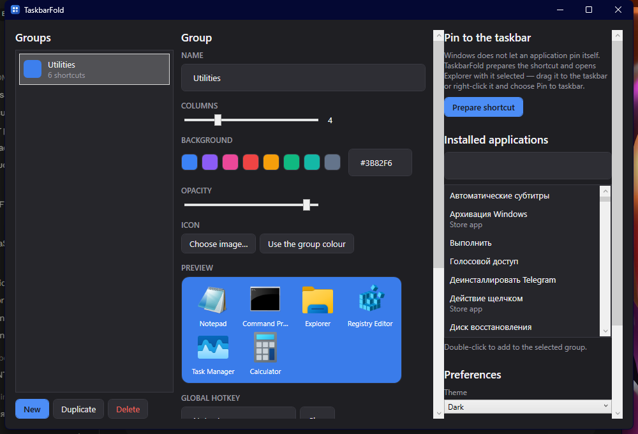The height and width of the screenshot is (434, 638).
Task: Click app list scrollbar down arrow
Action: click(605, 331)
